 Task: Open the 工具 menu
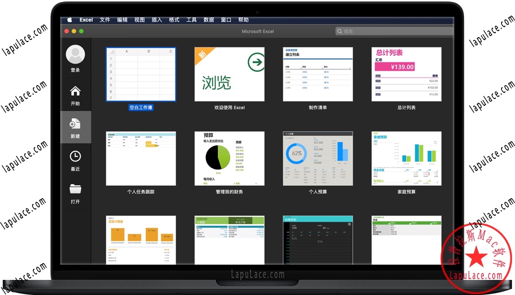(x=191, y=19)
